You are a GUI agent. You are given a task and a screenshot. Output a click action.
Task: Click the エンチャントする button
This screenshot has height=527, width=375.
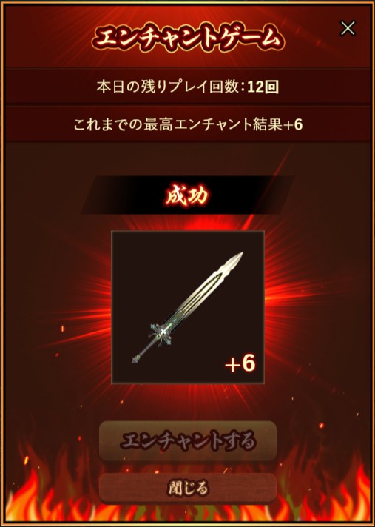[188, 441]
